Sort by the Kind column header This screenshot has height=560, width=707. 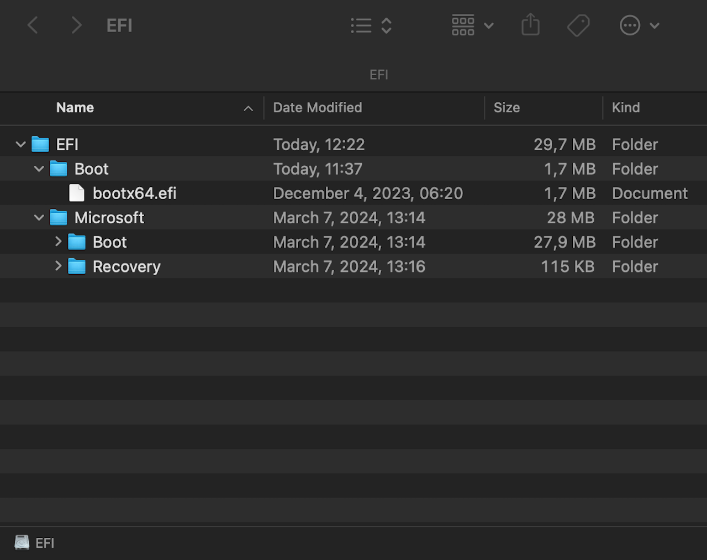tap(626, 108)
